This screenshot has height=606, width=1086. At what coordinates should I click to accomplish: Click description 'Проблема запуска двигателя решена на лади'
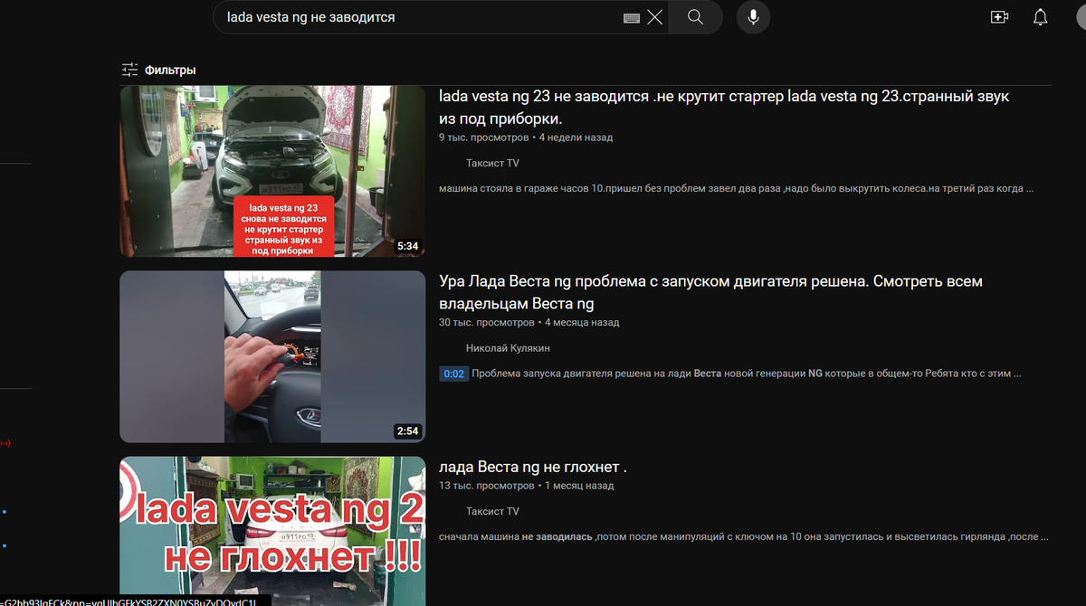[747, 374]
